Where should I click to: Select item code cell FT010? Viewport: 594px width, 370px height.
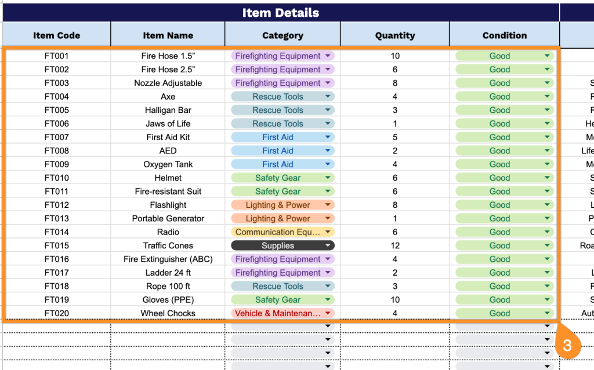tap(56, 178)
